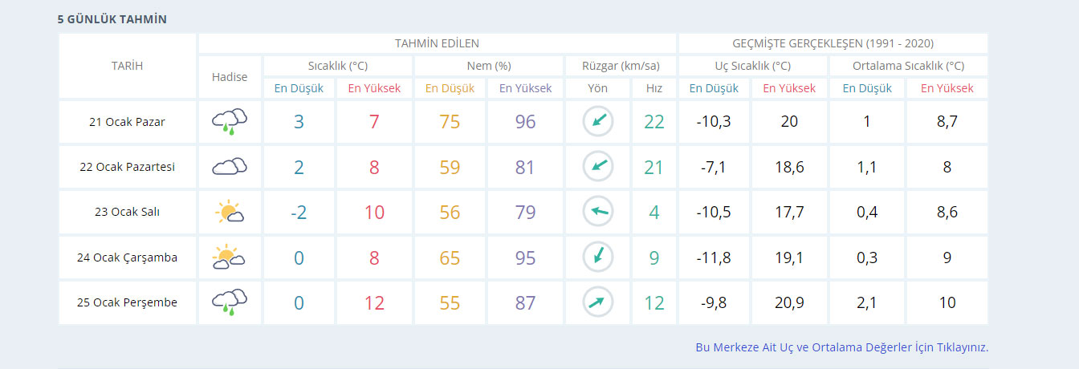
Task: Click the 5 GÜNLÜK TAHMİN heading
Action: [x=112, y=19]
